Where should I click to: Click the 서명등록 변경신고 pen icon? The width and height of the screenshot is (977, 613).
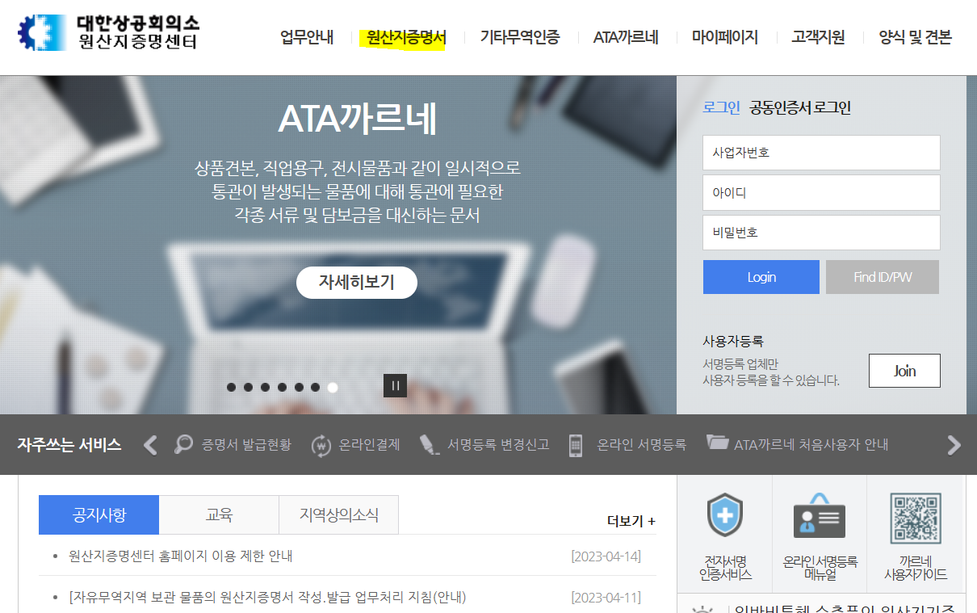(430, 445)
